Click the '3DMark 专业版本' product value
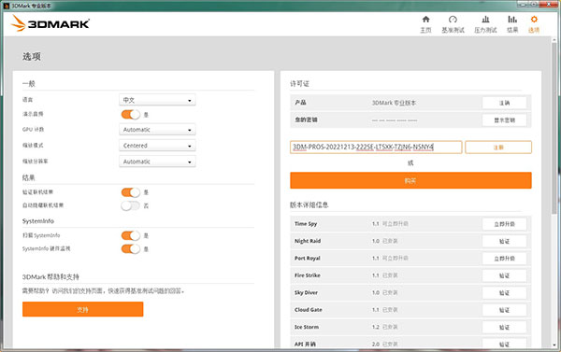 (394, 103)
